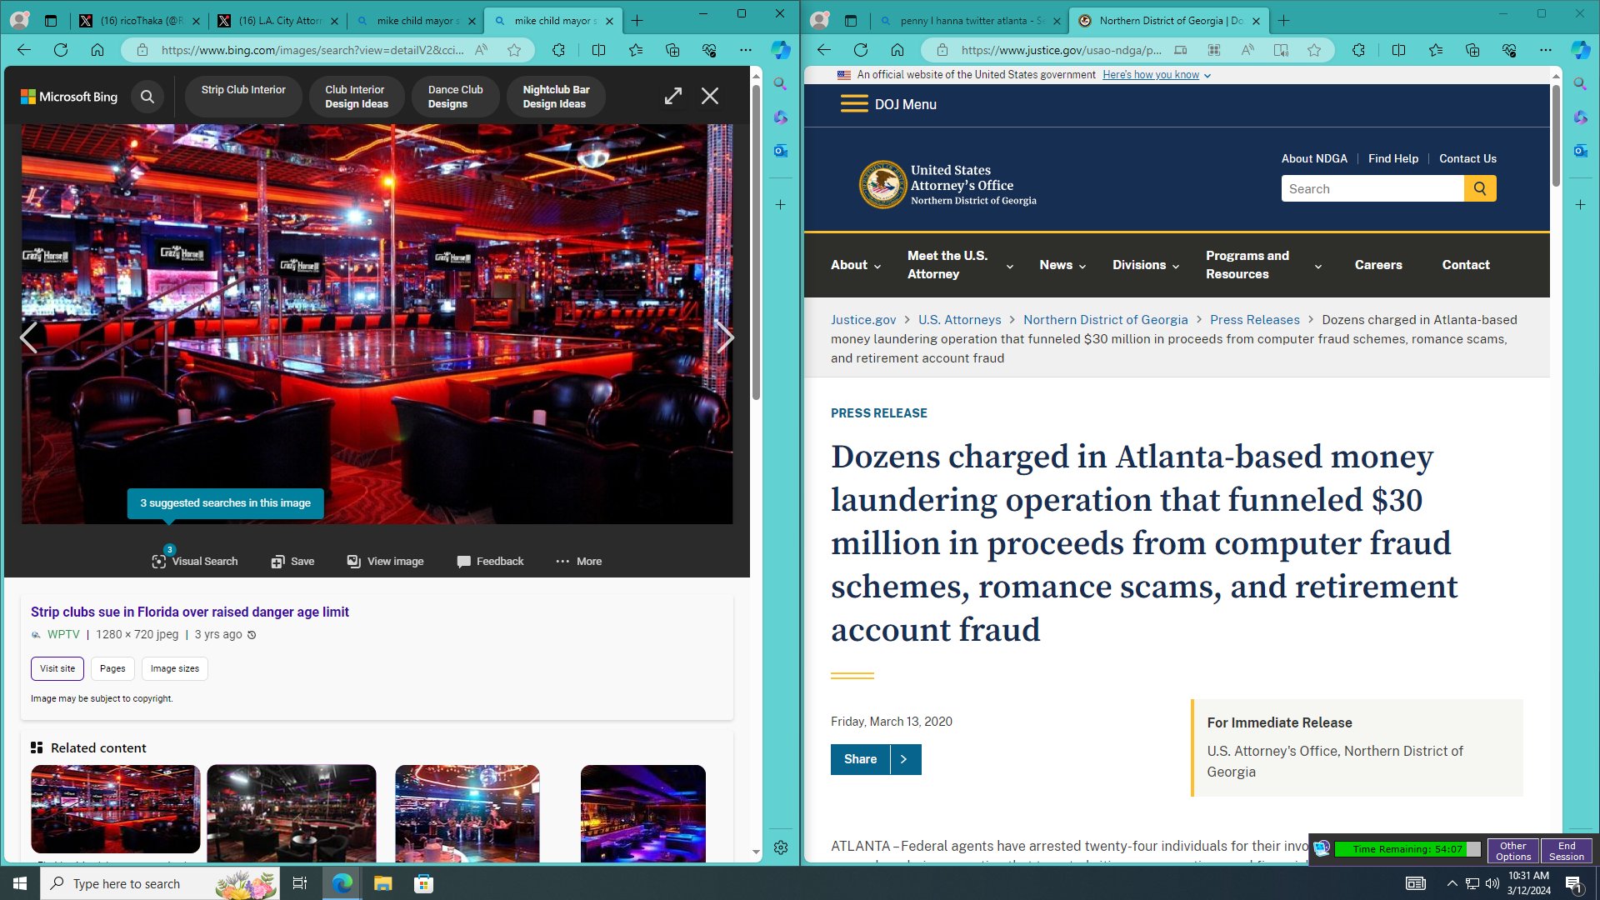
Task: Click U.S. Attorneys breadcrumb link
Action: pyautogui.click(x=960, y=320)
